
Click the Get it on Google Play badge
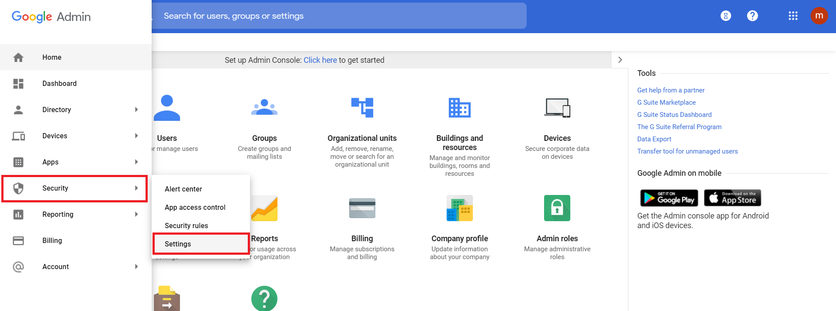pyautogui.click(x=669, y=198)
